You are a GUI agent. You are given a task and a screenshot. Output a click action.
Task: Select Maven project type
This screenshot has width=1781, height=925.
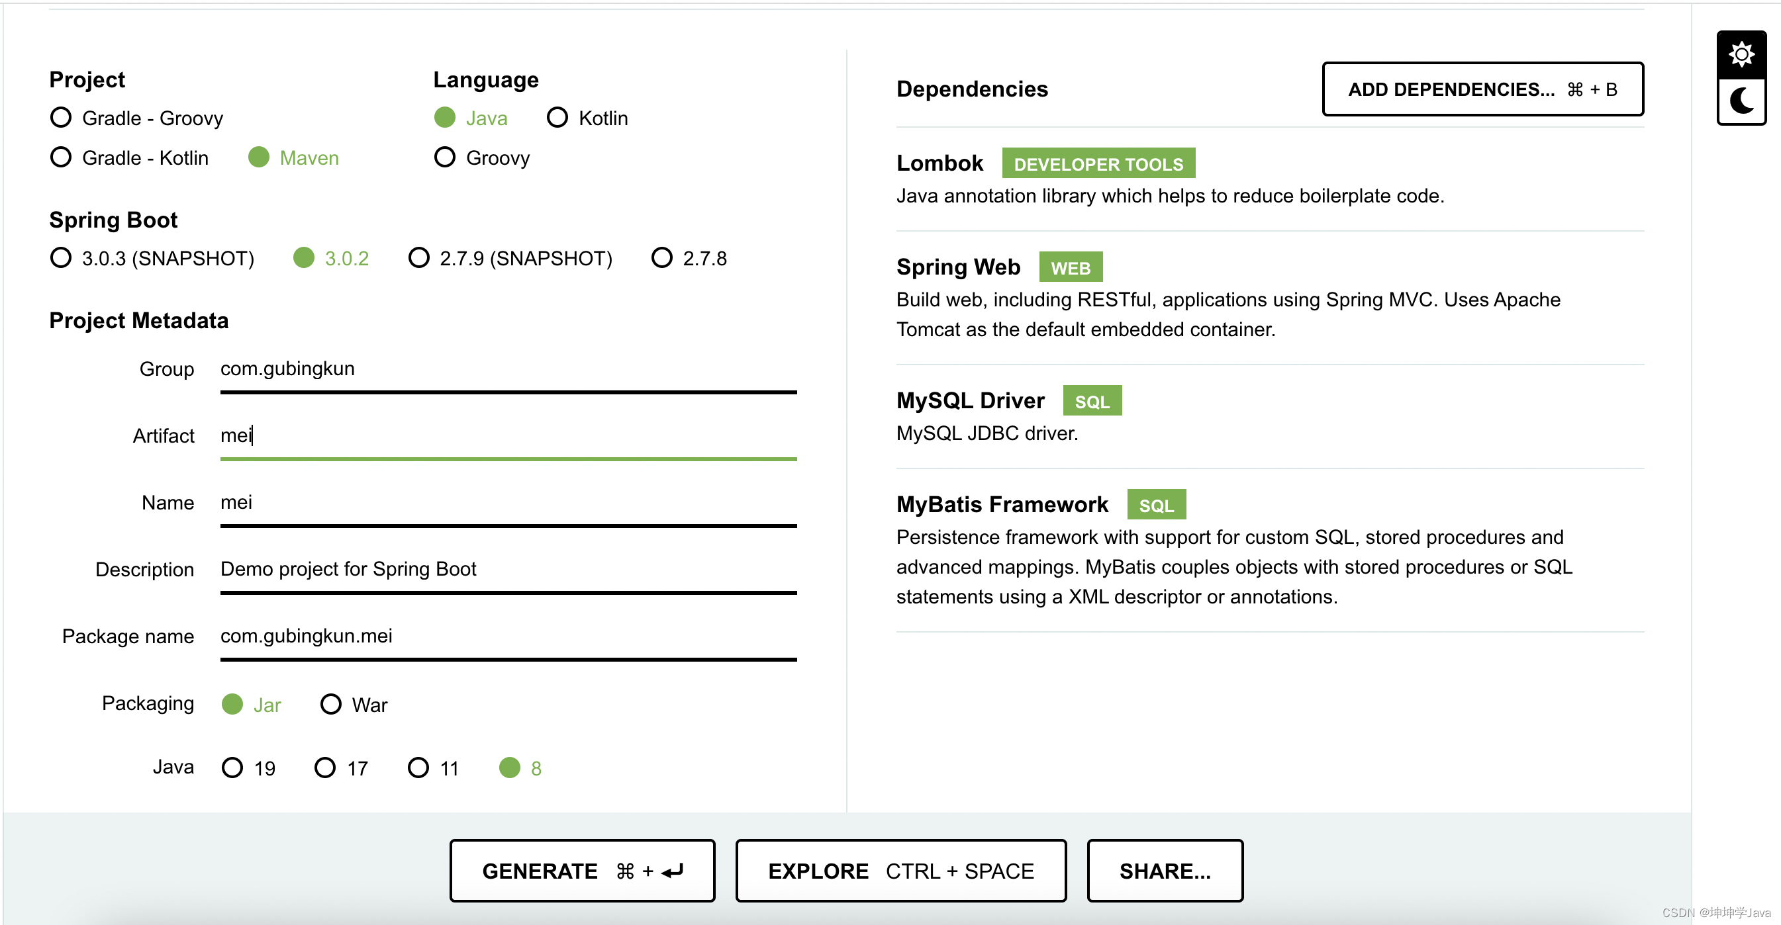294,157
